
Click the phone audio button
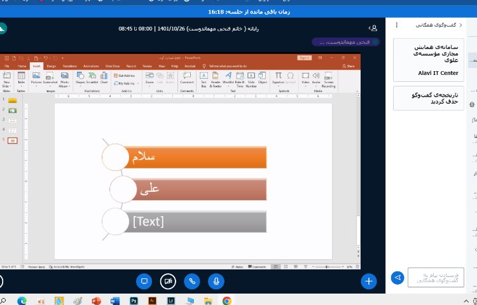pos(192,280)
